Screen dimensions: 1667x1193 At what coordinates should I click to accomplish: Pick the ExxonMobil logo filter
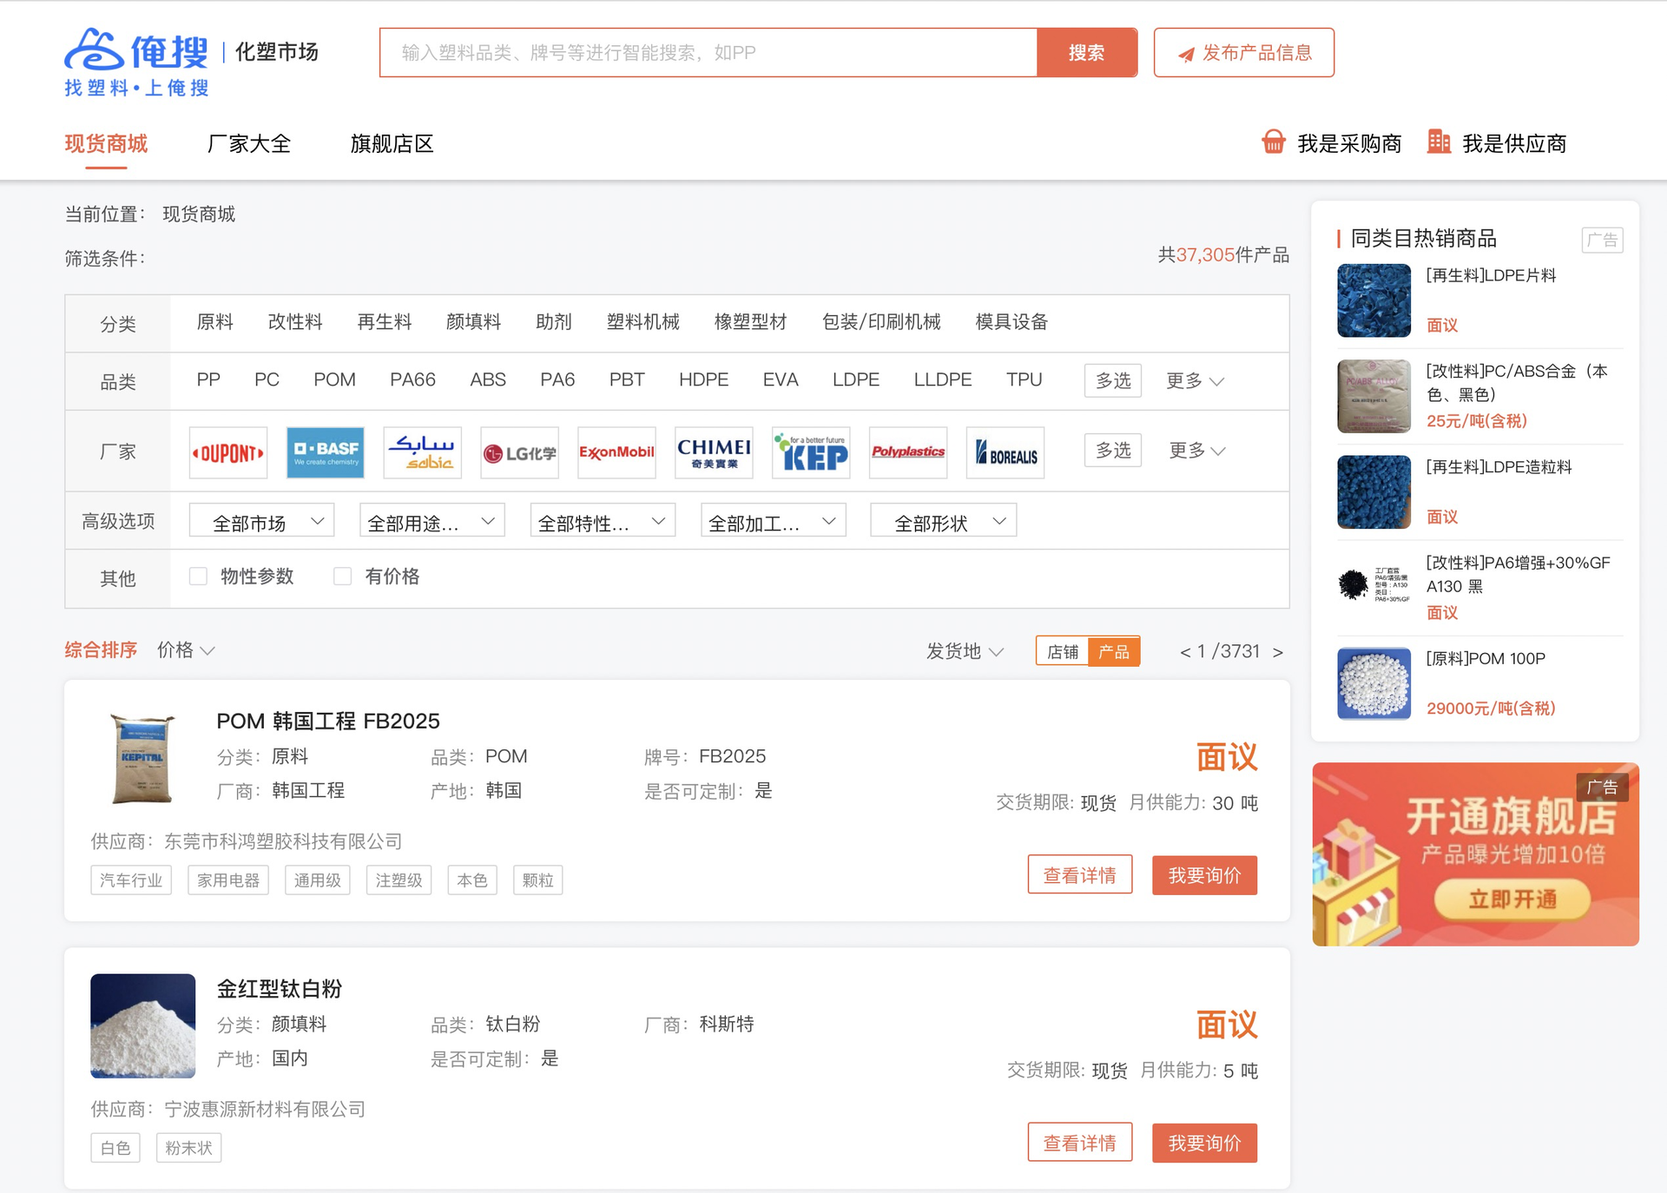tap(616, 452)
